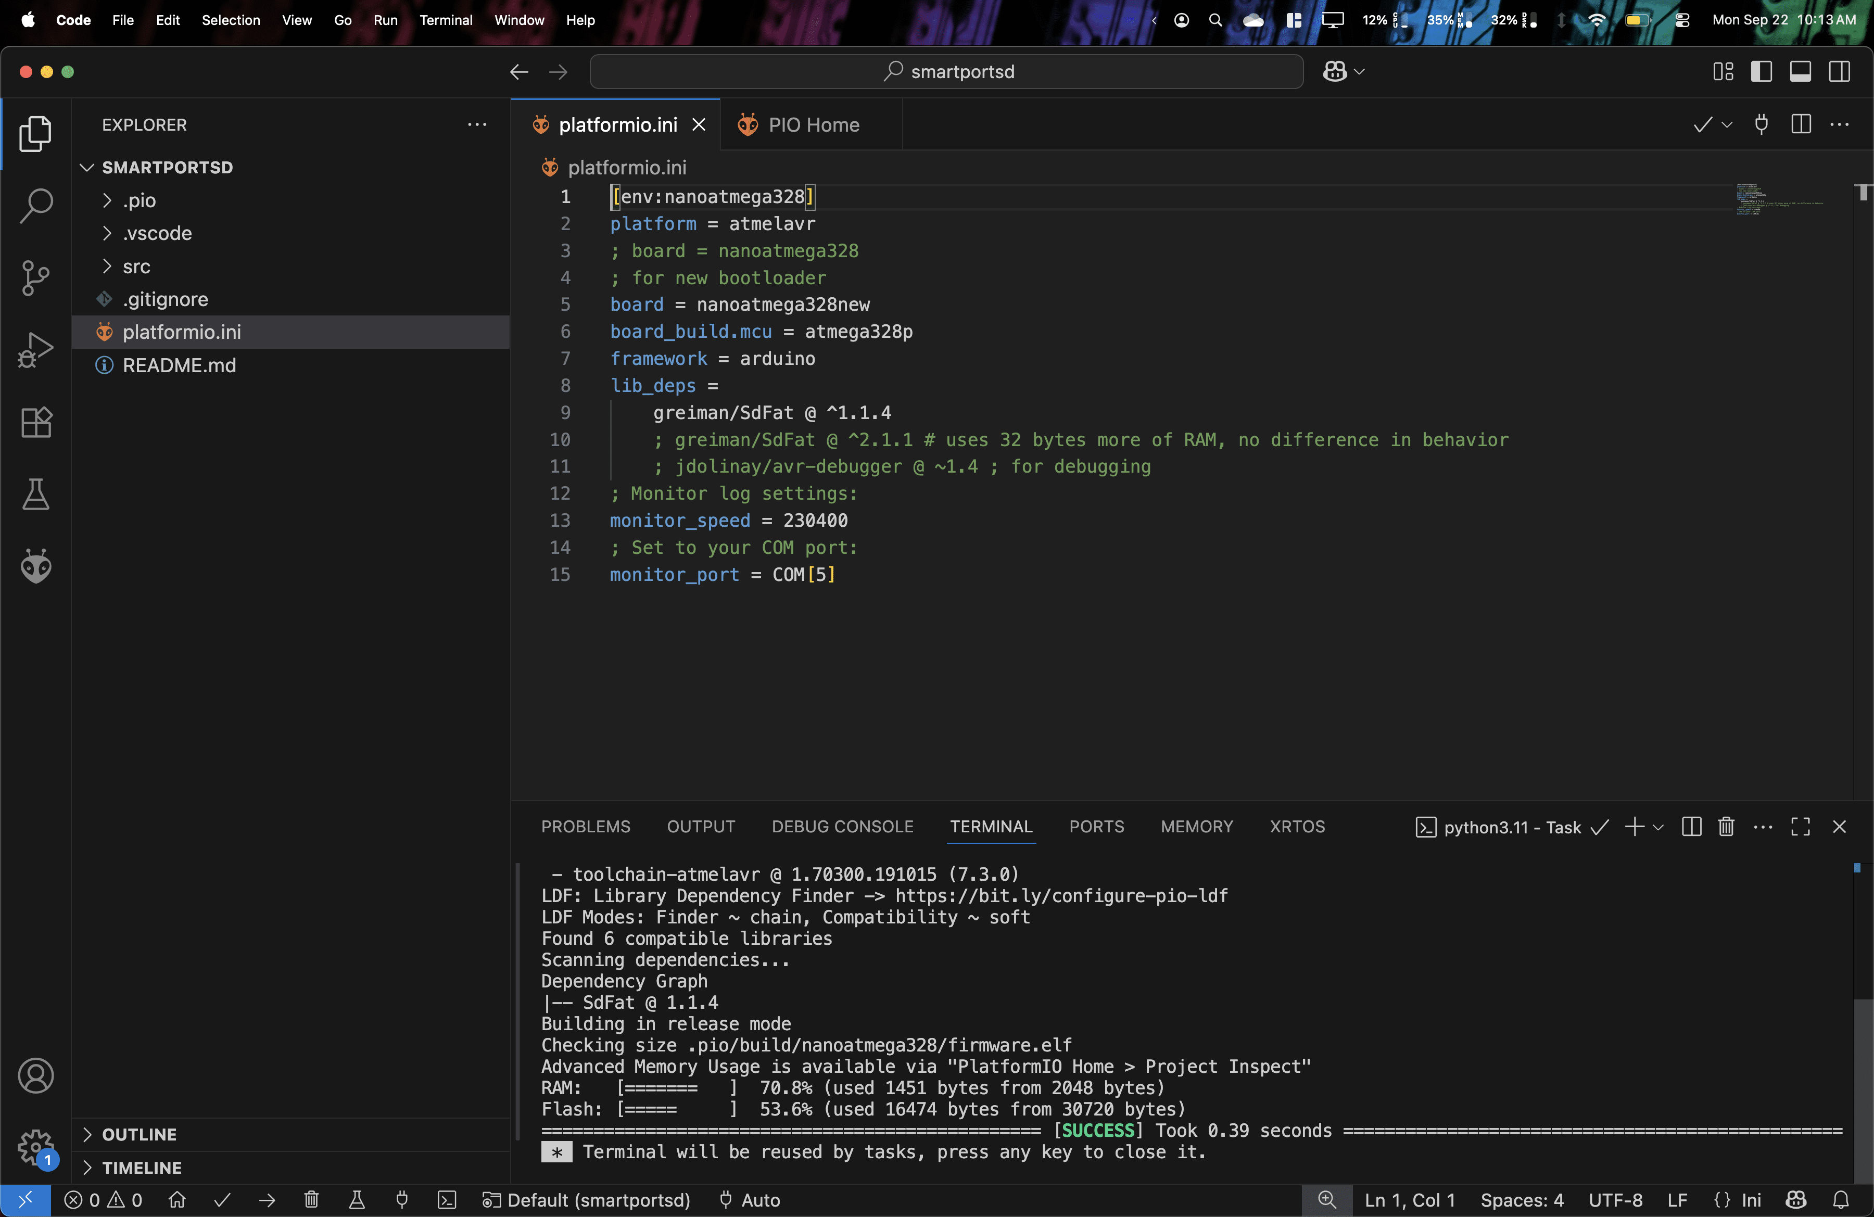Click Spaces: 4 indentation setting
Viewport: 1874px width, 1217px height.
(x=1521, y=1200)
